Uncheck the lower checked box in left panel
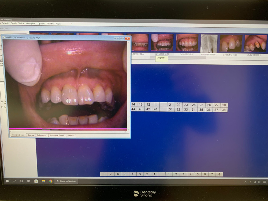Image resolution: width=268 pixels, height=201 pixels. click(x=2, y=107)
